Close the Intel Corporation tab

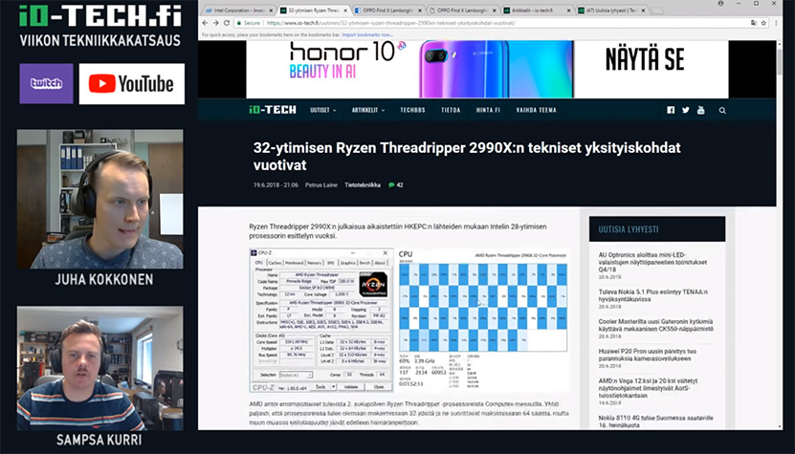tap(270, 11)
